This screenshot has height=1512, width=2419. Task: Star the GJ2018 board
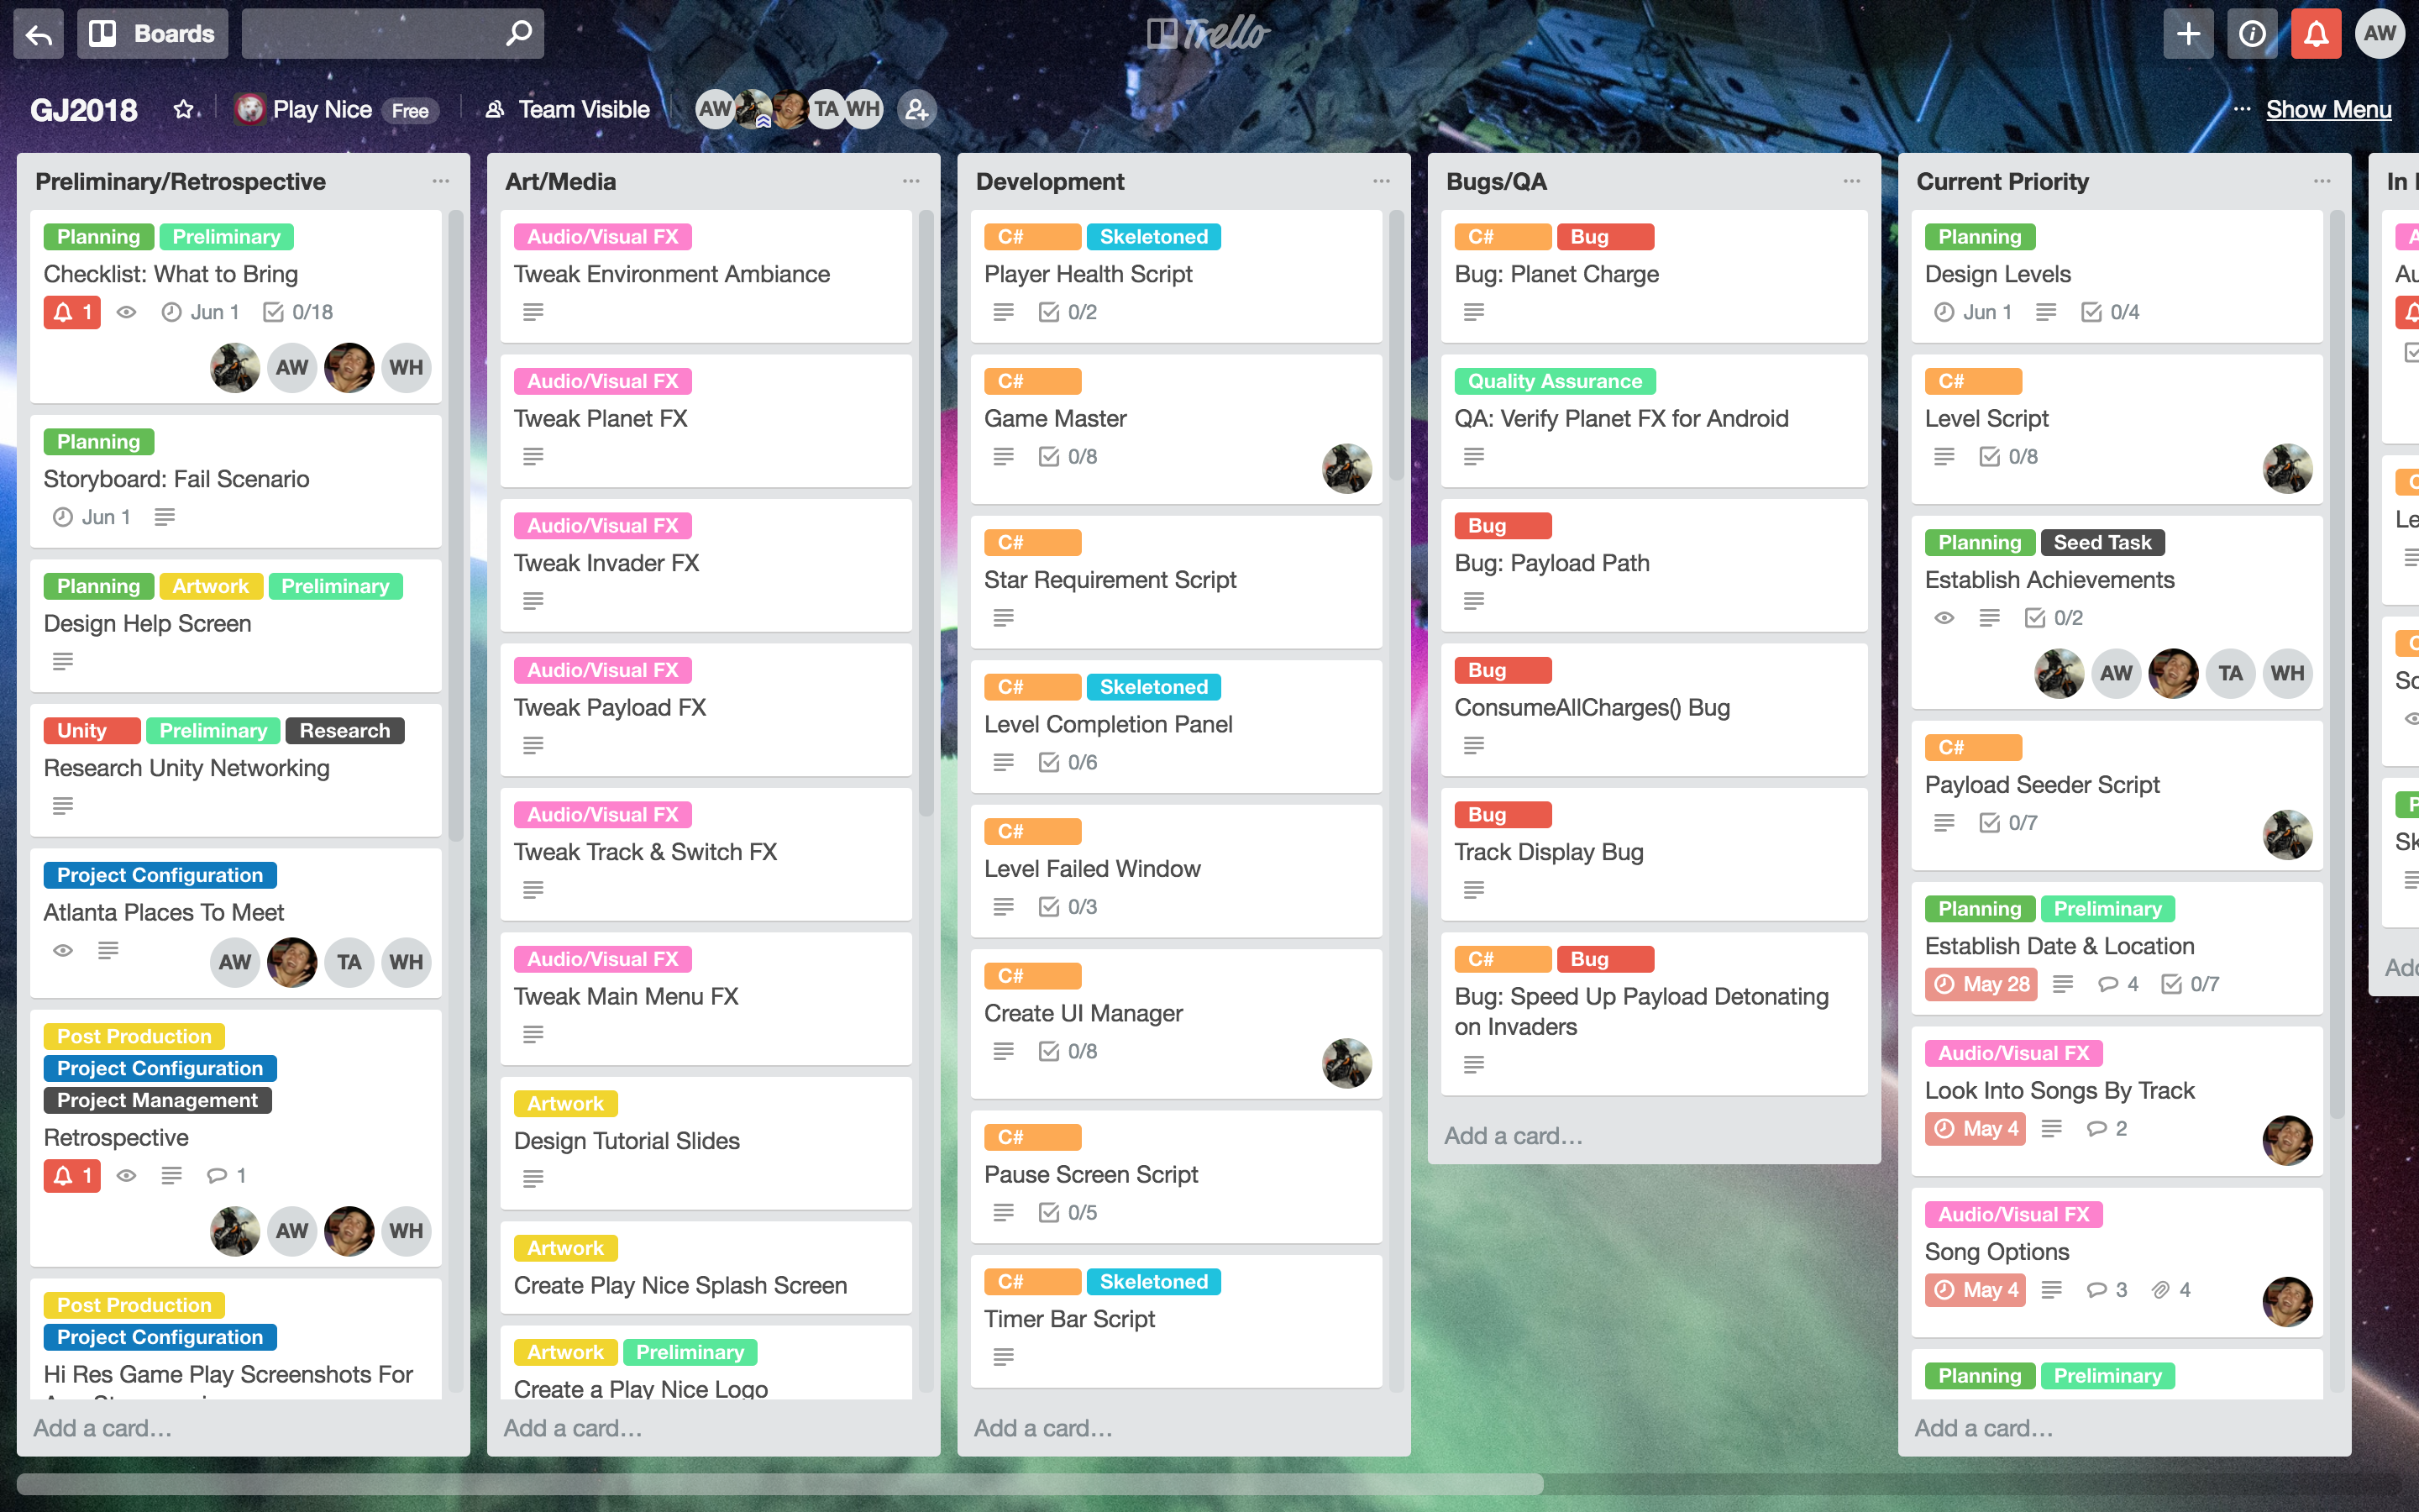click(183, 109)
